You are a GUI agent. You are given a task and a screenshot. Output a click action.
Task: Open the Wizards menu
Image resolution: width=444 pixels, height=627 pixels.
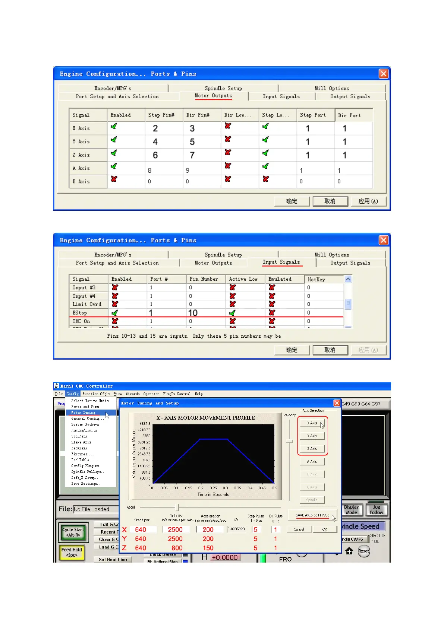(132, 394)
